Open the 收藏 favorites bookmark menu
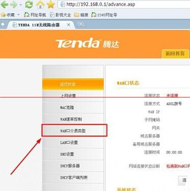 click(x=8, y=15)
